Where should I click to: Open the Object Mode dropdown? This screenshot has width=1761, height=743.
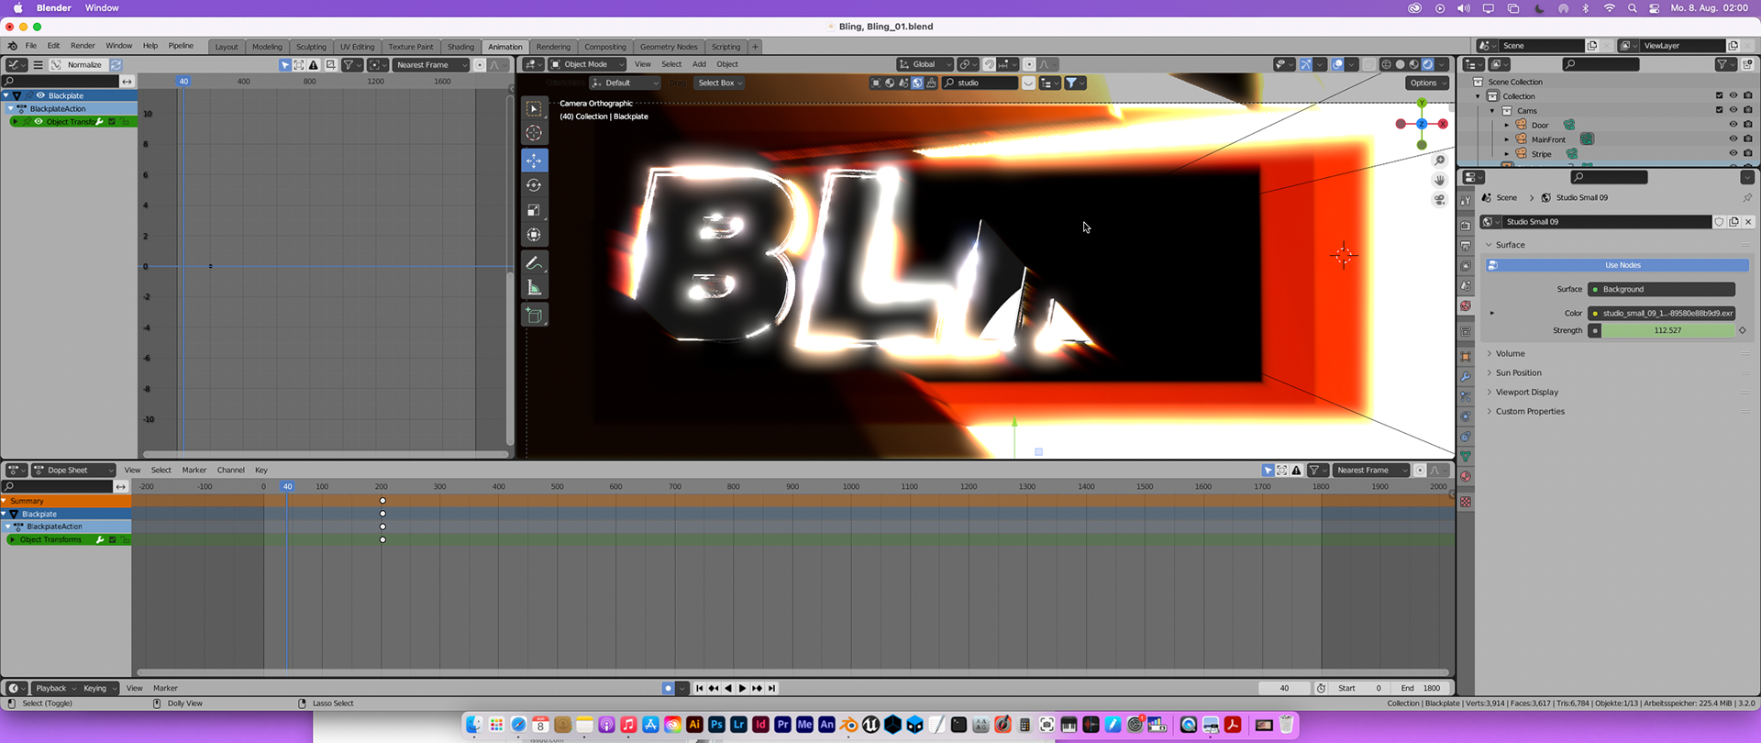pos(587,64)
